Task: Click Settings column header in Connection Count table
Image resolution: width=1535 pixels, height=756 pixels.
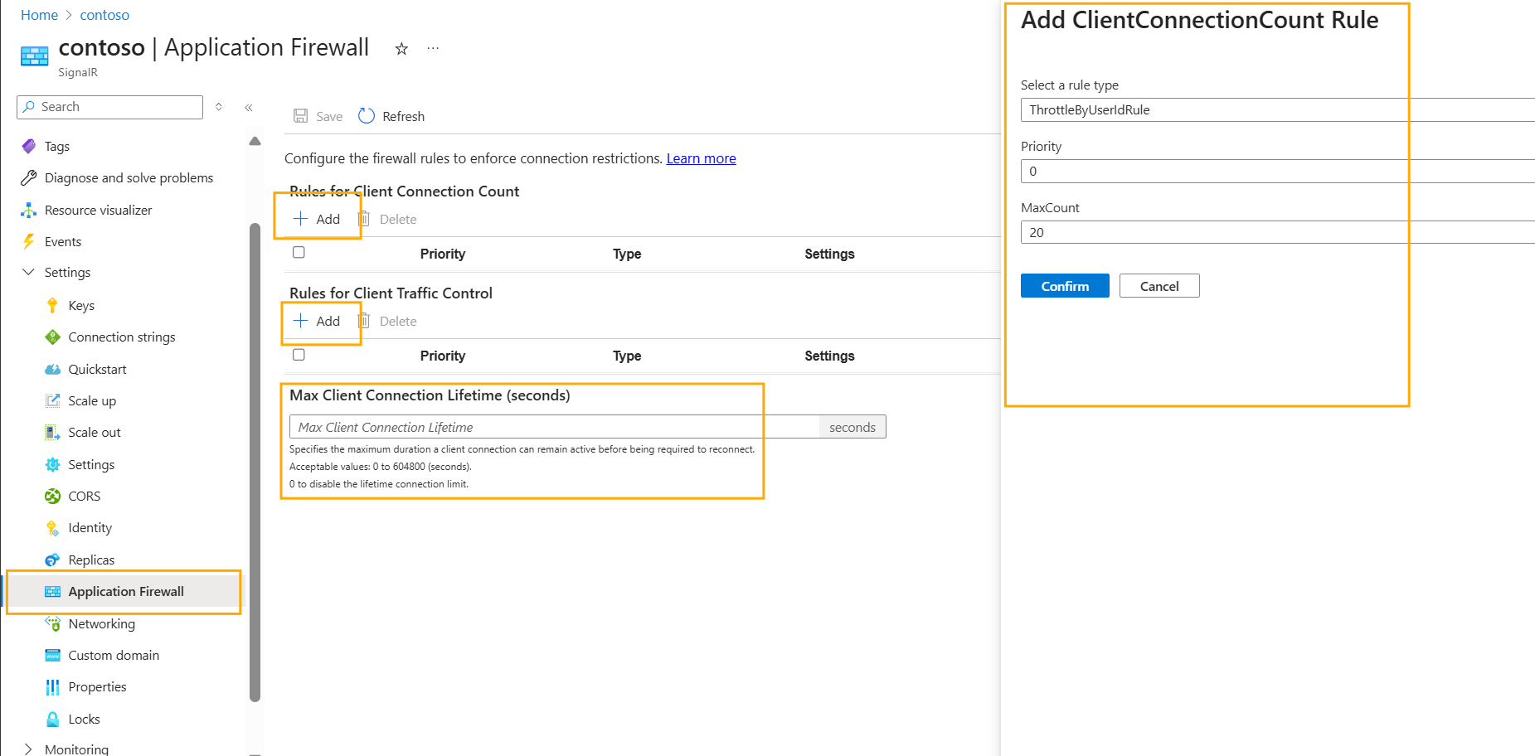Action: coord(829,254)
